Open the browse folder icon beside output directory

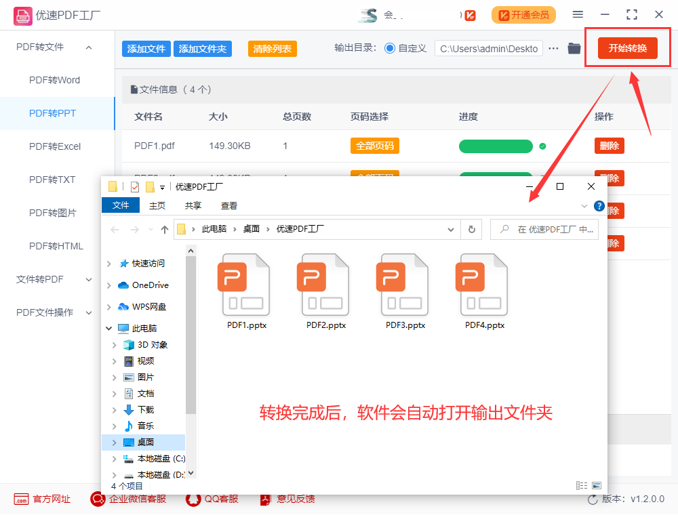pos(575,48)
